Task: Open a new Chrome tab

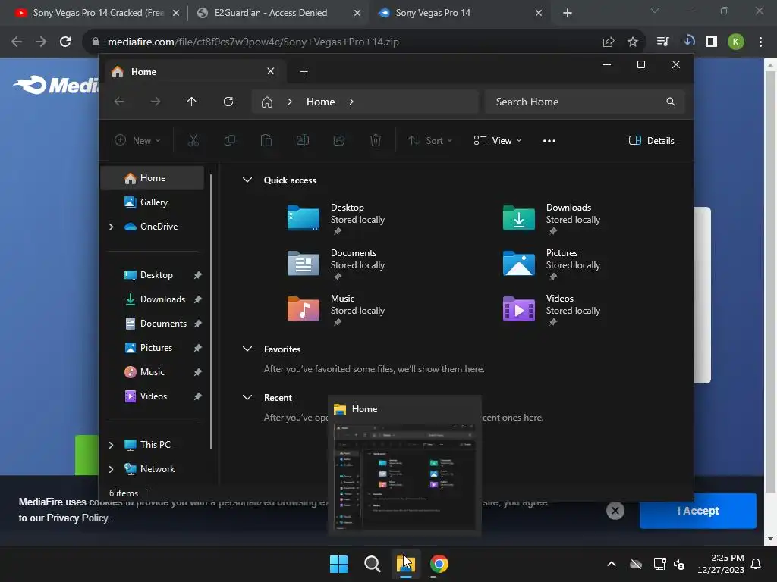Action: (568, 13)
